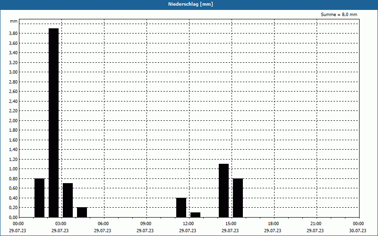
Task: Click the 0,40 mm bar before 12:00
Action: coord(181,207)
